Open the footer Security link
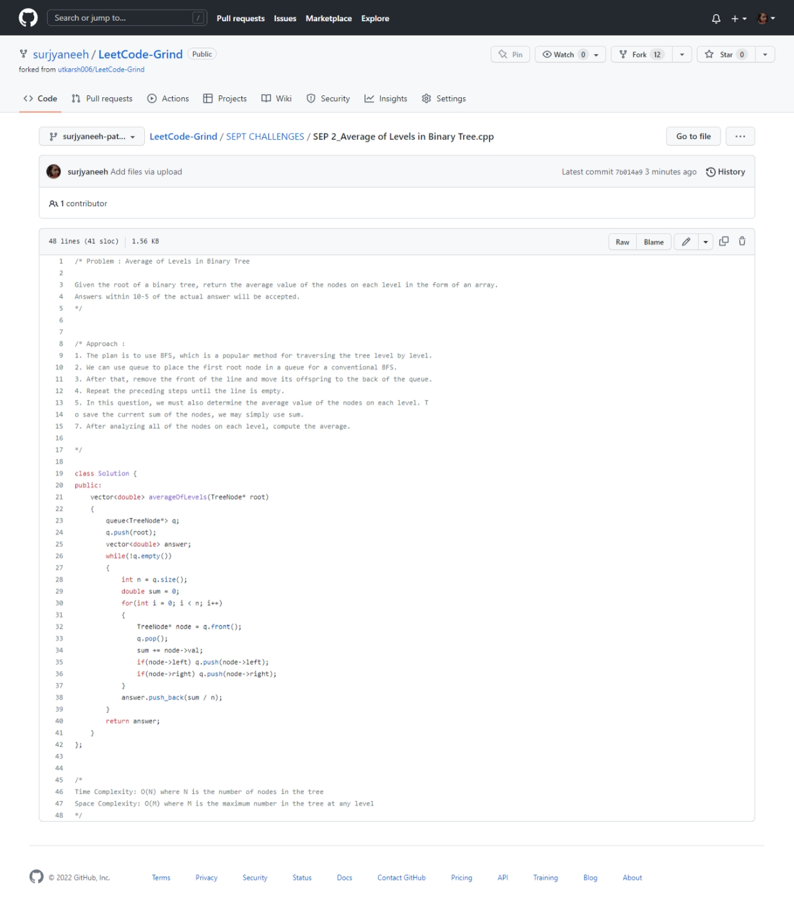 click(x=255, y=878)
